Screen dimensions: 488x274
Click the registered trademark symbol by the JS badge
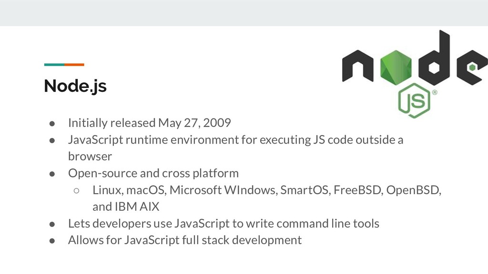tap(435, 92)
